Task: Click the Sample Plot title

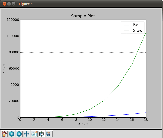Action: (83, 16)
